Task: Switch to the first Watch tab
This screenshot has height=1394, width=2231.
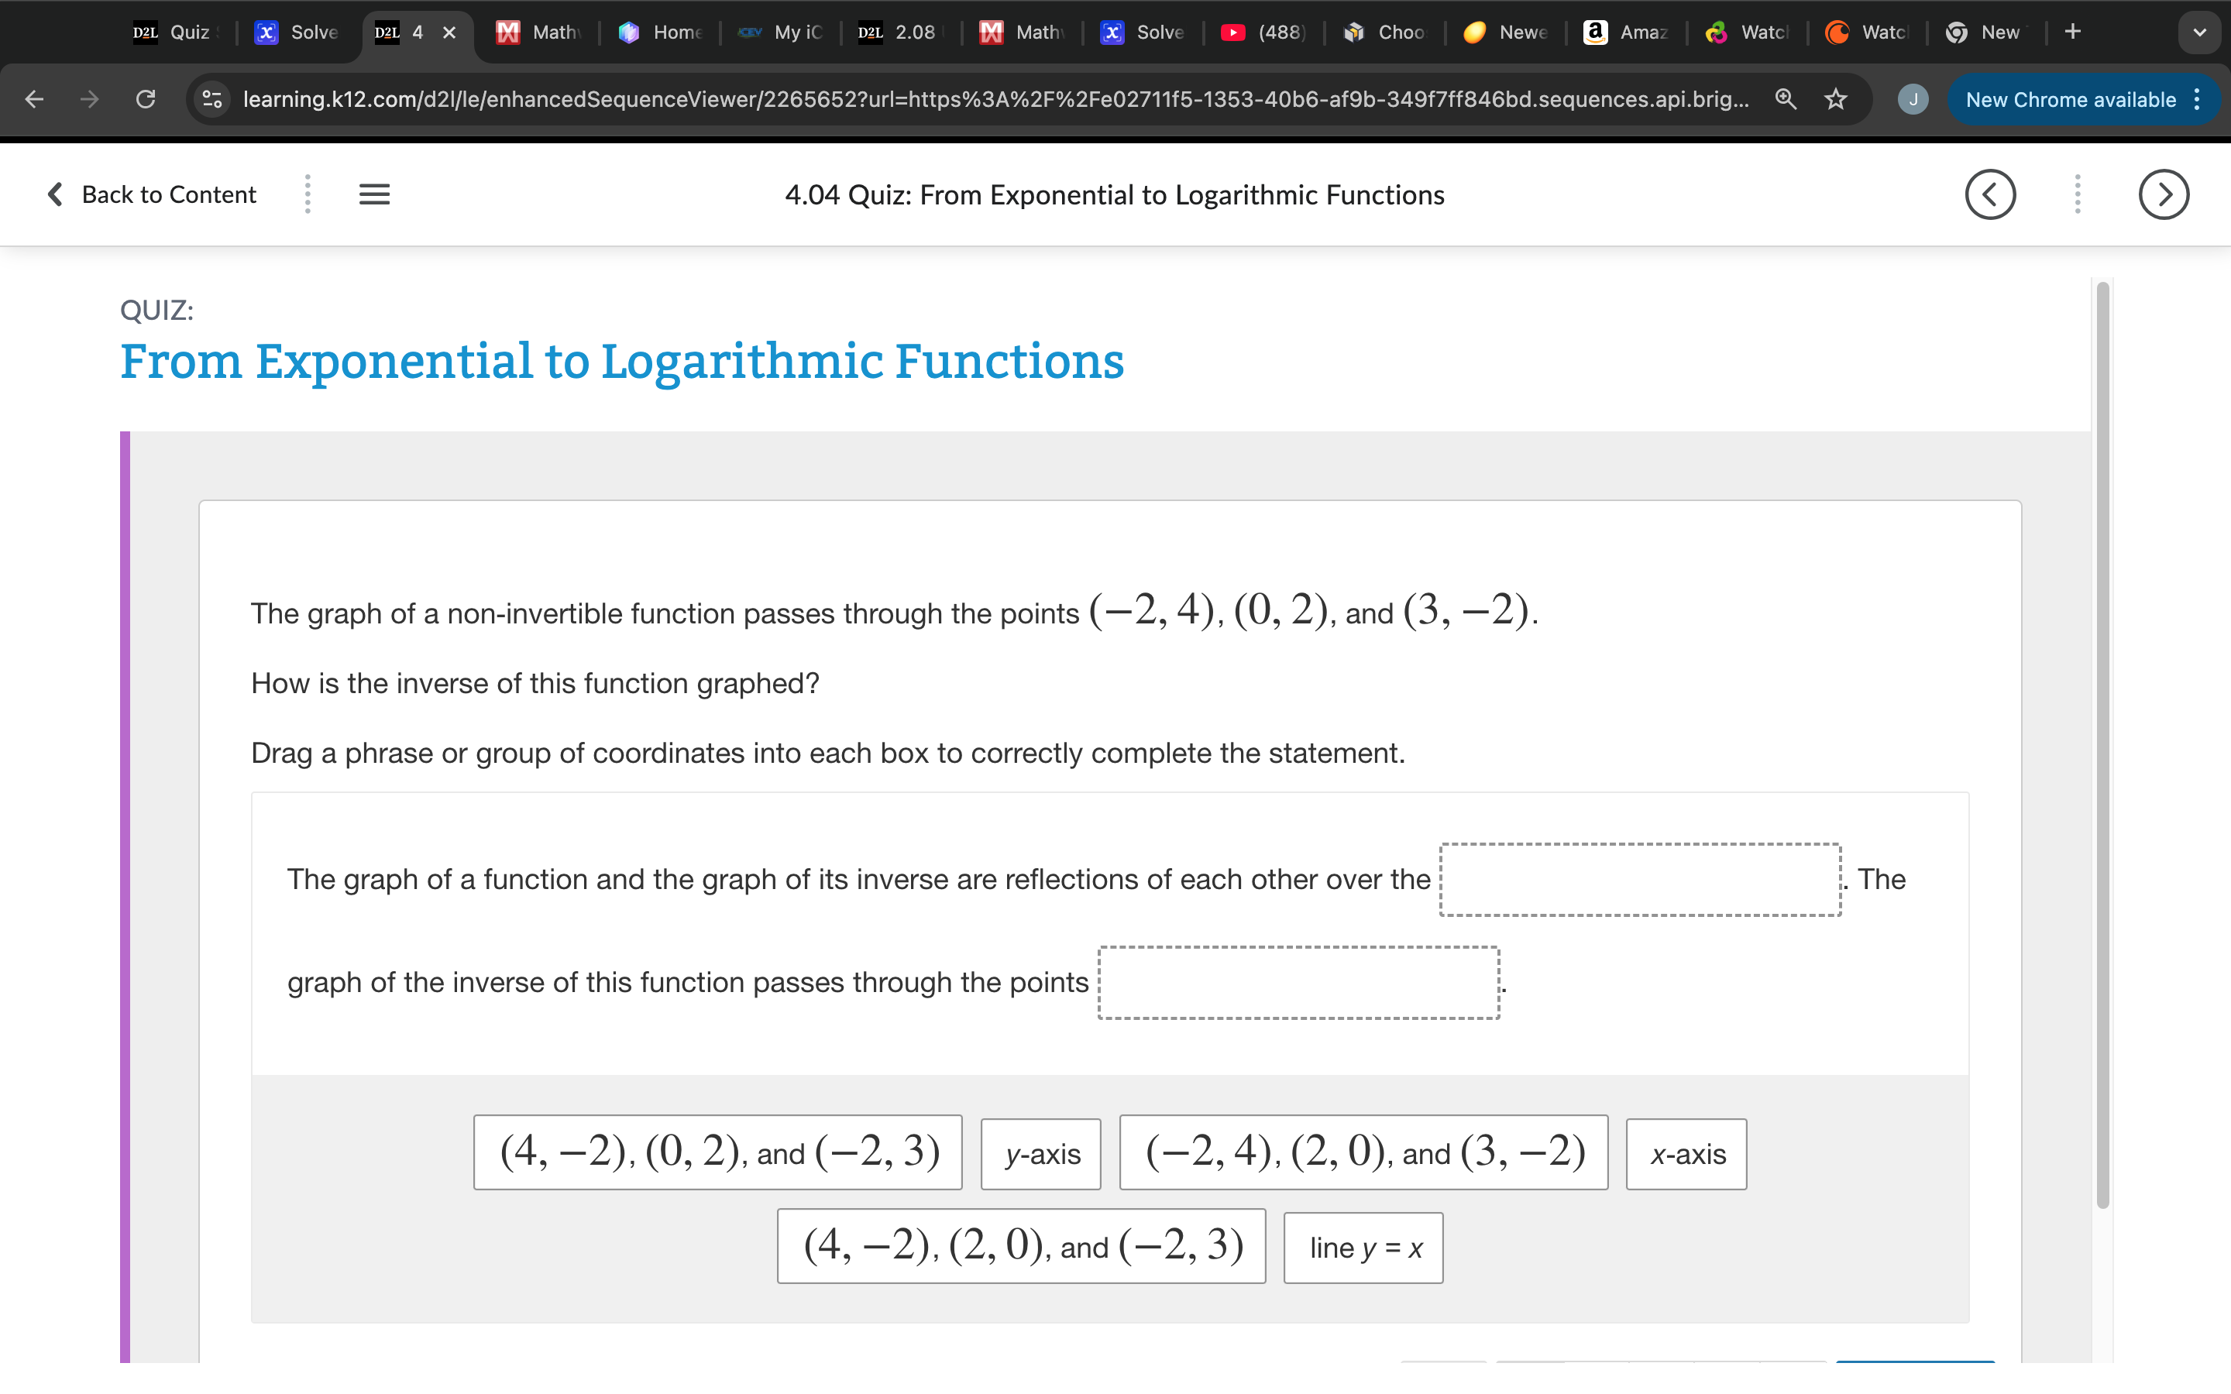Action: click(x=1748, y=33)
